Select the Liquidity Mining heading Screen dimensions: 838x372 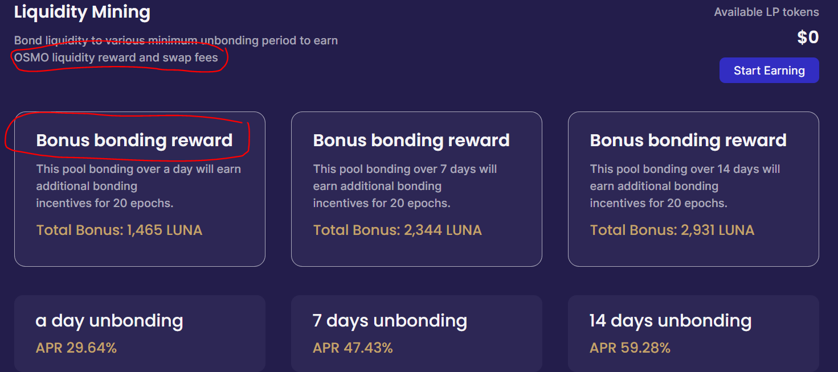click(82, 12)
